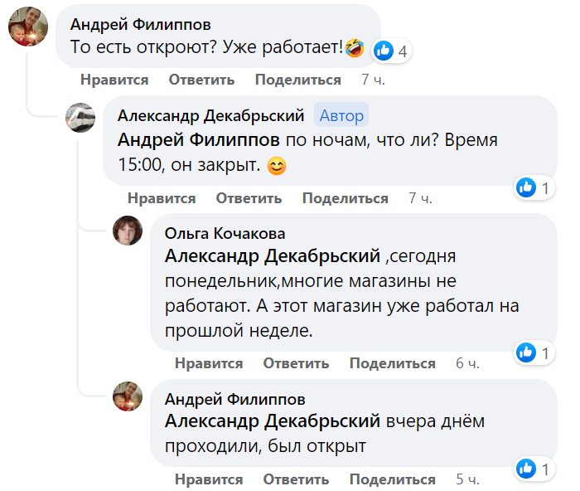The image size is (580, 491).
Task: Open Ольга Кочакова's profile avatar
Action: click(128, 230)
